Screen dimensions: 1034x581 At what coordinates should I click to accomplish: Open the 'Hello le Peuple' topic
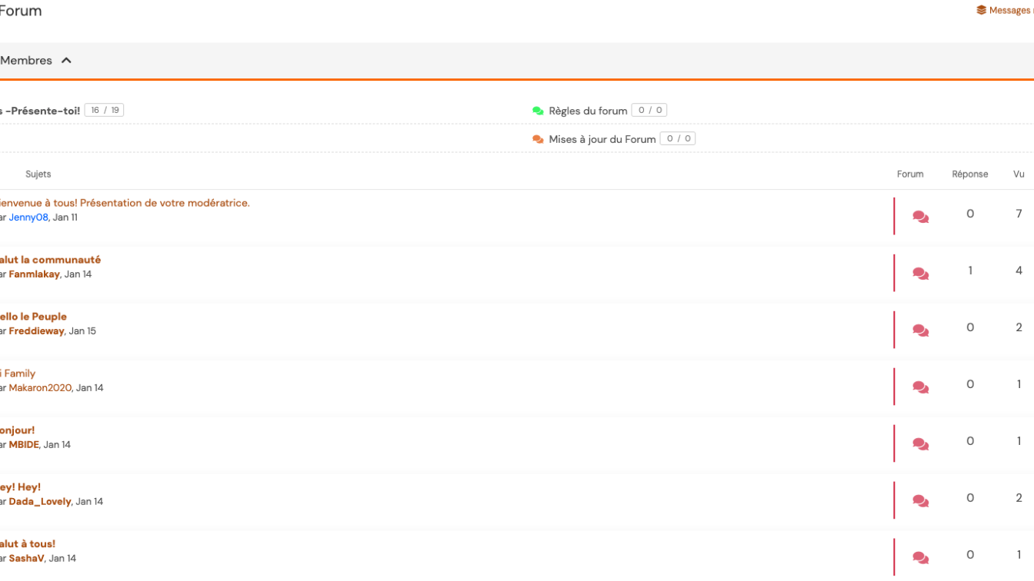34,317
